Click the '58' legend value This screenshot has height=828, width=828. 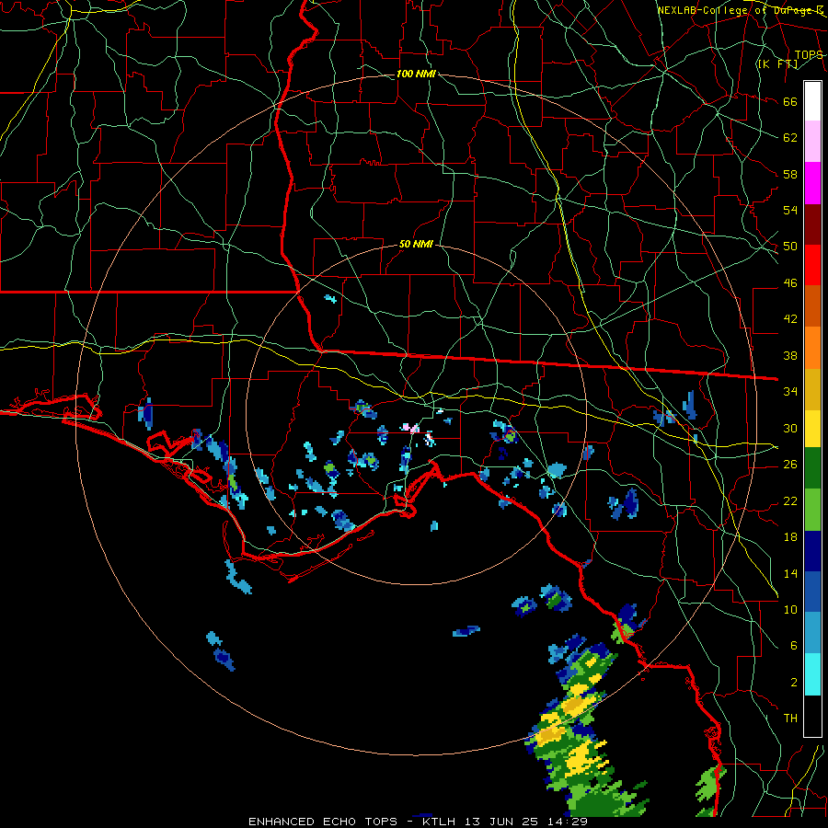click(790, 174)
